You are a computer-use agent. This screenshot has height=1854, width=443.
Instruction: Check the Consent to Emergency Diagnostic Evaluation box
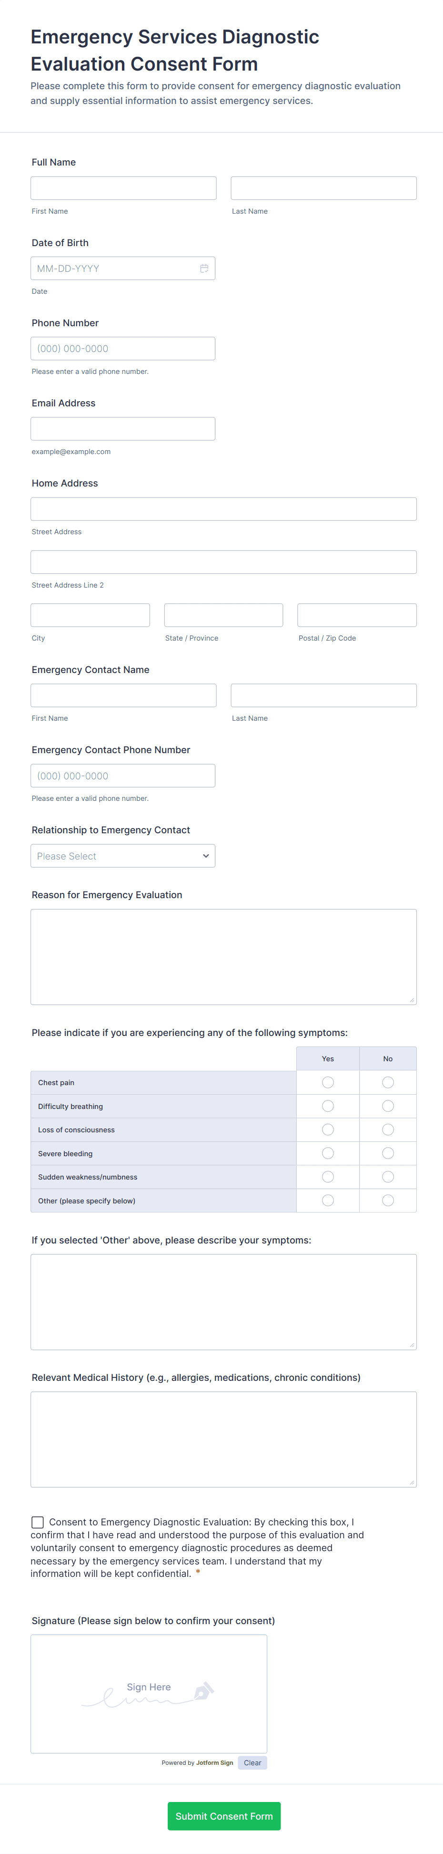tap(38, 1522)
